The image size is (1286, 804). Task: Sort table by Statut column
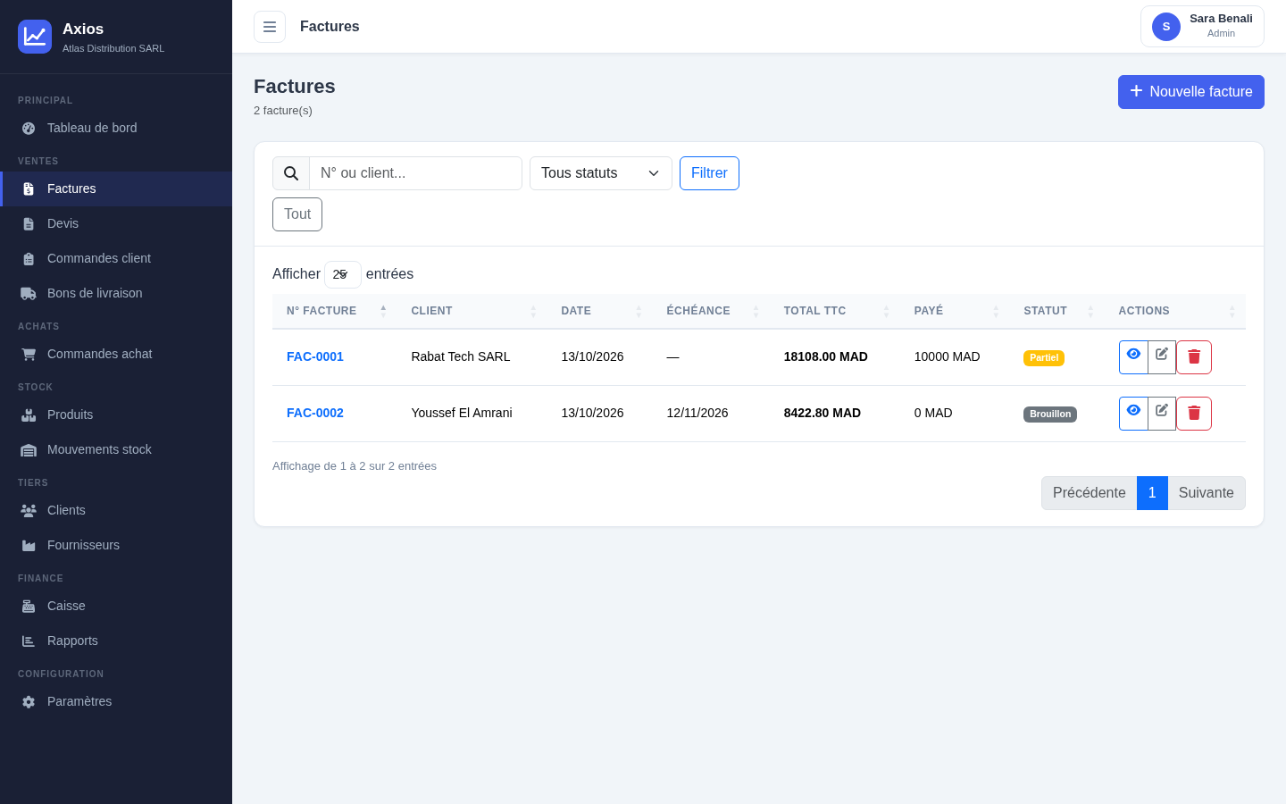point(1057,311)
